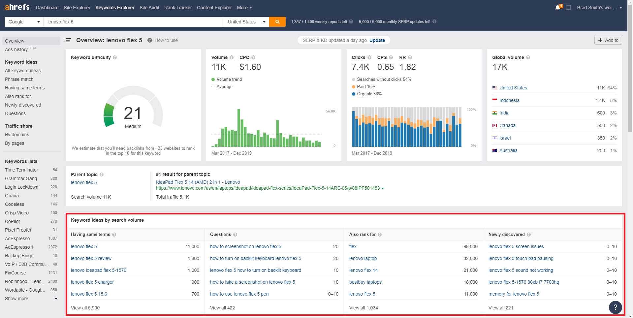Open Site Audit in the top navigation

pos(149,8)
